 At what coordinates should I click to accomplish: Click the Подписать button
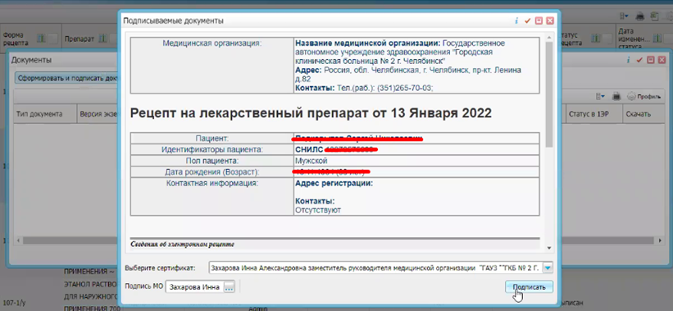pos(530,287)
